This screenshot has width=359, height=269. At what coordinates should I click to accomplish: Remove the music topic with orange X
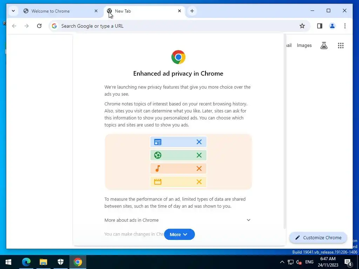point(199,168)
